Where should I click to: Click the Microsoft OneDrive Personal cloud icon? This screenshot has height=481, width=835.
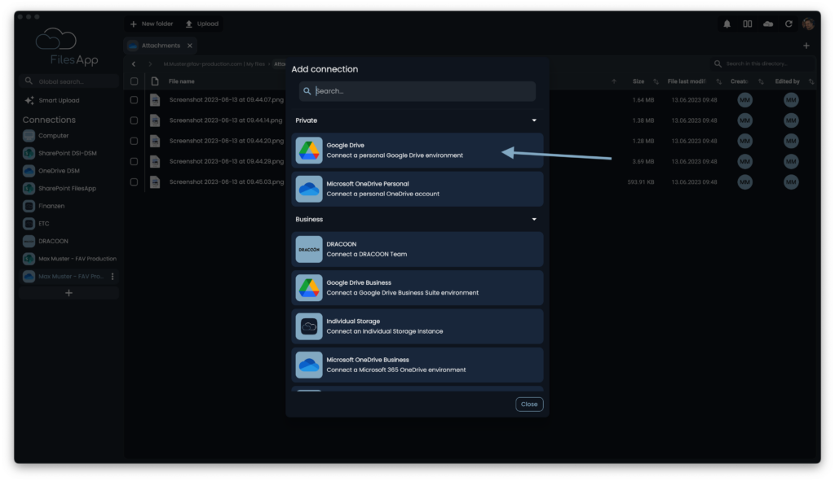tap(309, 189)
